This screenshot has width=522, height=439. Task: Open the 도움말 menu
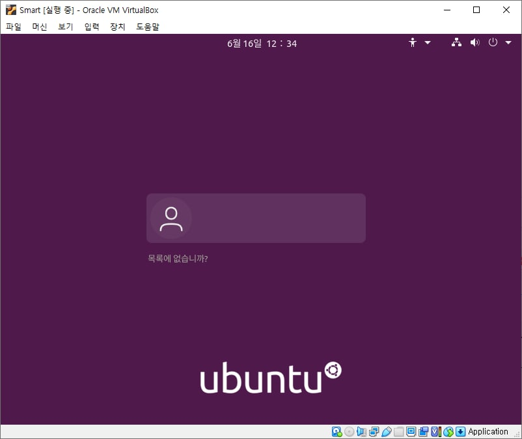click(148, 27)
